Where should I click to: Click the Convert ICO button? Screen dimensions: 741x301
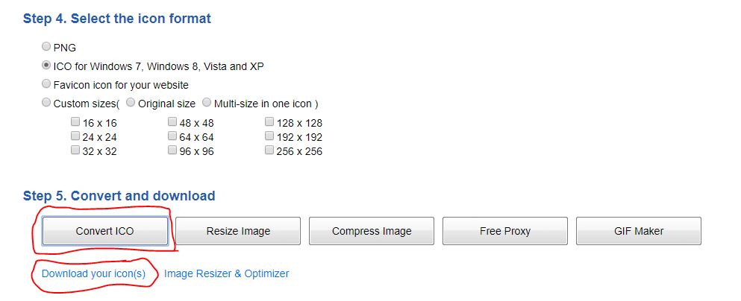pos(104,231)
